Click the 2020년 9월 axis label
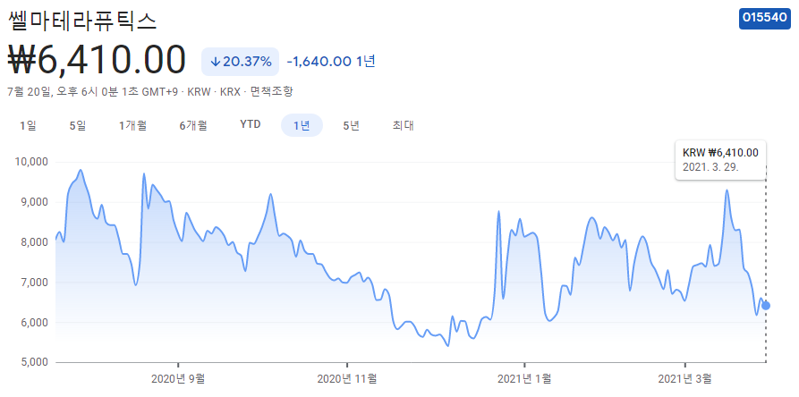This screenshot has width=799, height=397. 178,379
